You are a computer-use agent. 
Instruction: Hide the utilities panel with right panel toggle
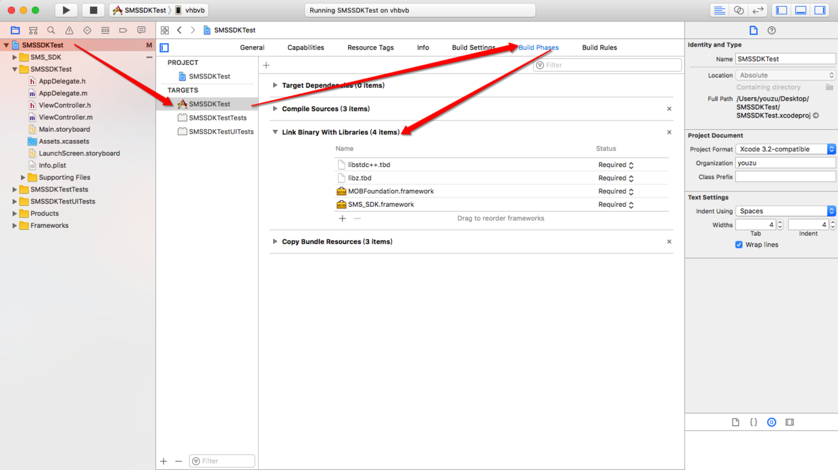coord(819,9)
